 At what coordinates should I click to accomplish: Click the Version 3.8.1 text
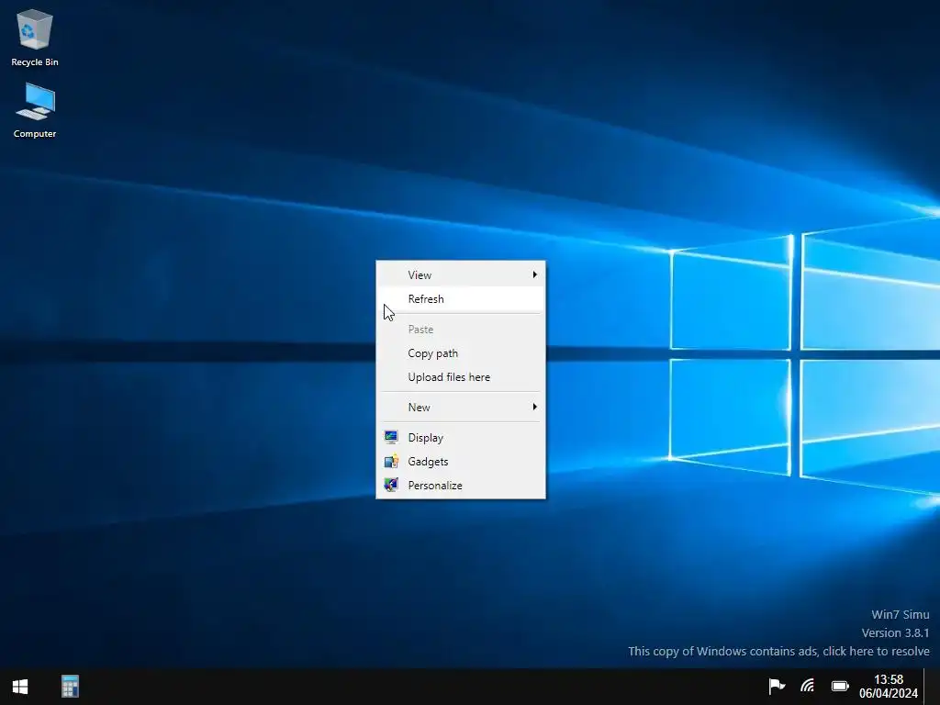click(x=895, y=633)
